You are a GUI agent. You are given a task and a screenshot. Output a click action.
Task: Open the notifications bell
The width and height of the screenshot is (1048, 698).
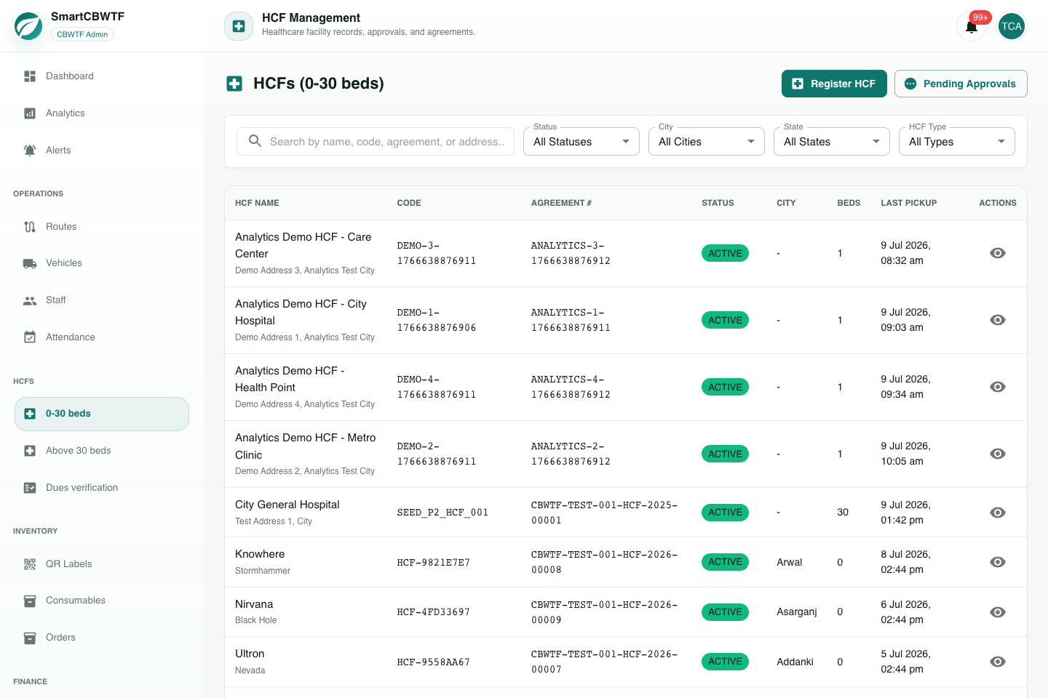pos(971,27)
